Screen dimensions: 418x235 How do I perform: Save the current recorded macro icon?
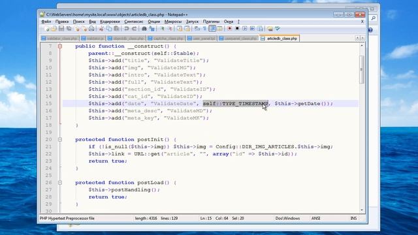pyautogui.click(x=260, y=29)
